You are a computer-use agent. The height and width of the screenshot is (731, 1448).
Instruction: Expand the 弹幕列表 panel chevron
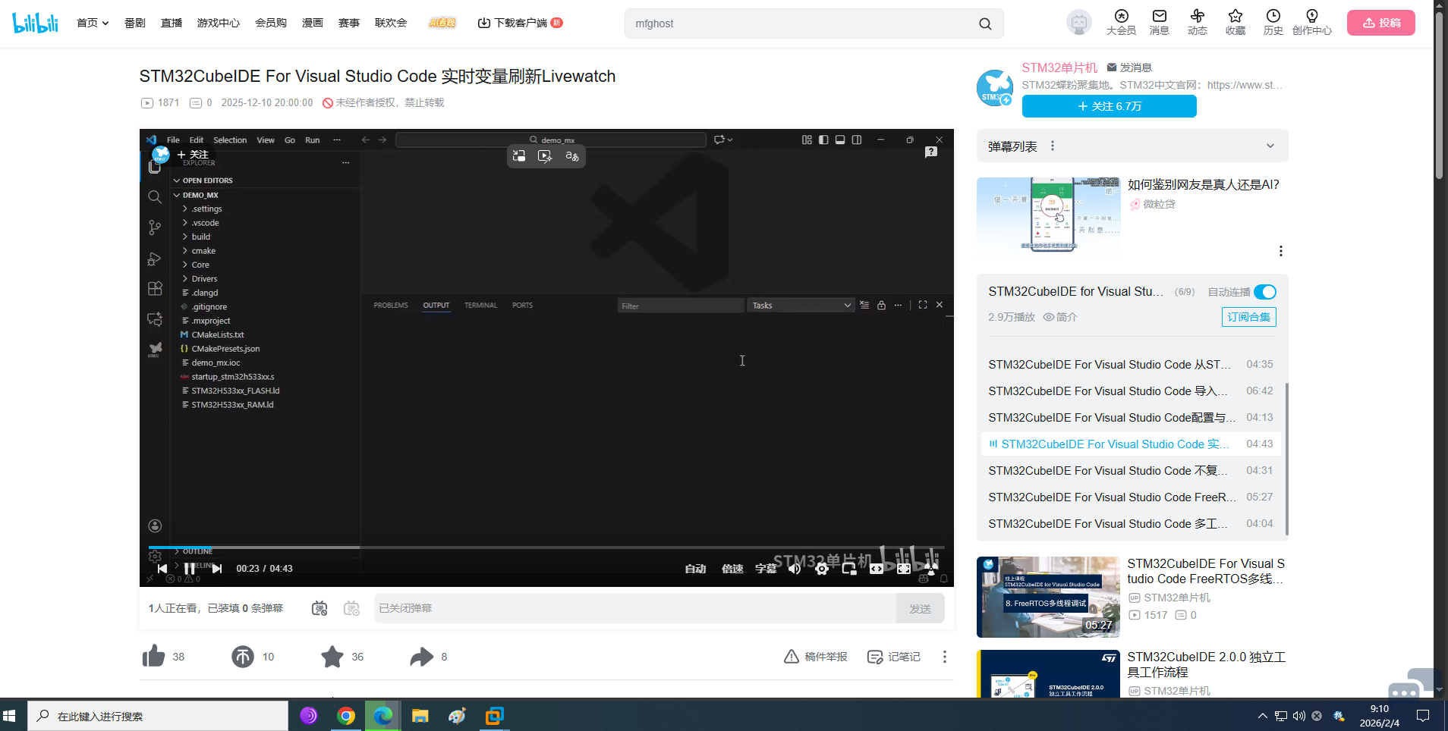tap(1270, 146)
